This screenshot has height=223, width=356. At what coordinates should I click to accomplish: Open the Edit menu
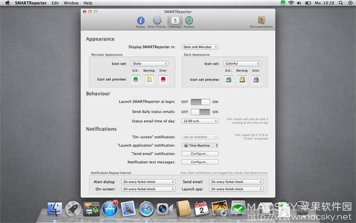(55, 3)
